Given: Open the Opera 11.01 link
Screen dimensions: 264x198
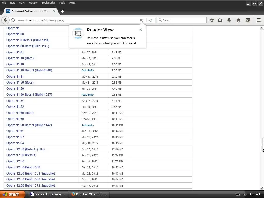Looking at the screenshot, I should click(x=15, y=52).
